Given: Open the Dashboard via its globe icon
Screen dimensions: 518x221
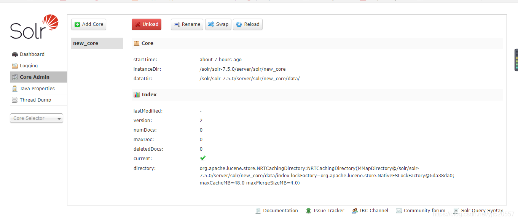Looking at the screenshot, I should click(x=15, y=54).
